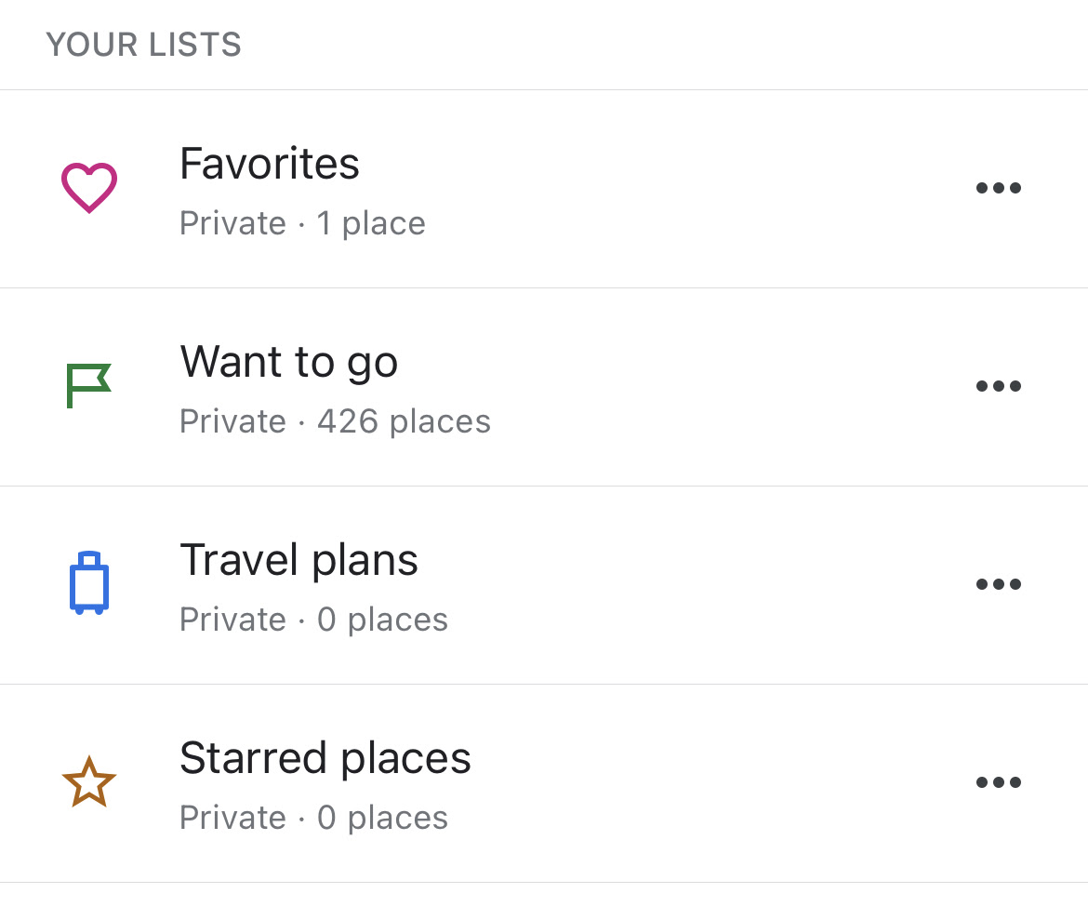The image size is (1088, 920).
Task: Click the pink heart Favorites icon
Action: click(x=89, y=187)
